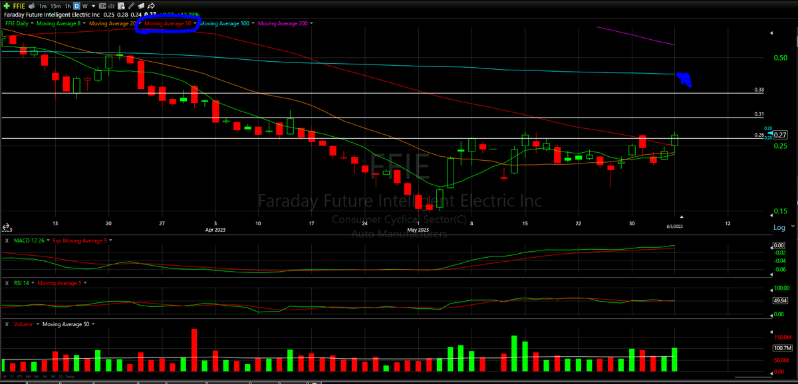The image size is (798, 384).
Task: Open the timeframe dropdown arrow after W
Action: [x=93, y=6]
